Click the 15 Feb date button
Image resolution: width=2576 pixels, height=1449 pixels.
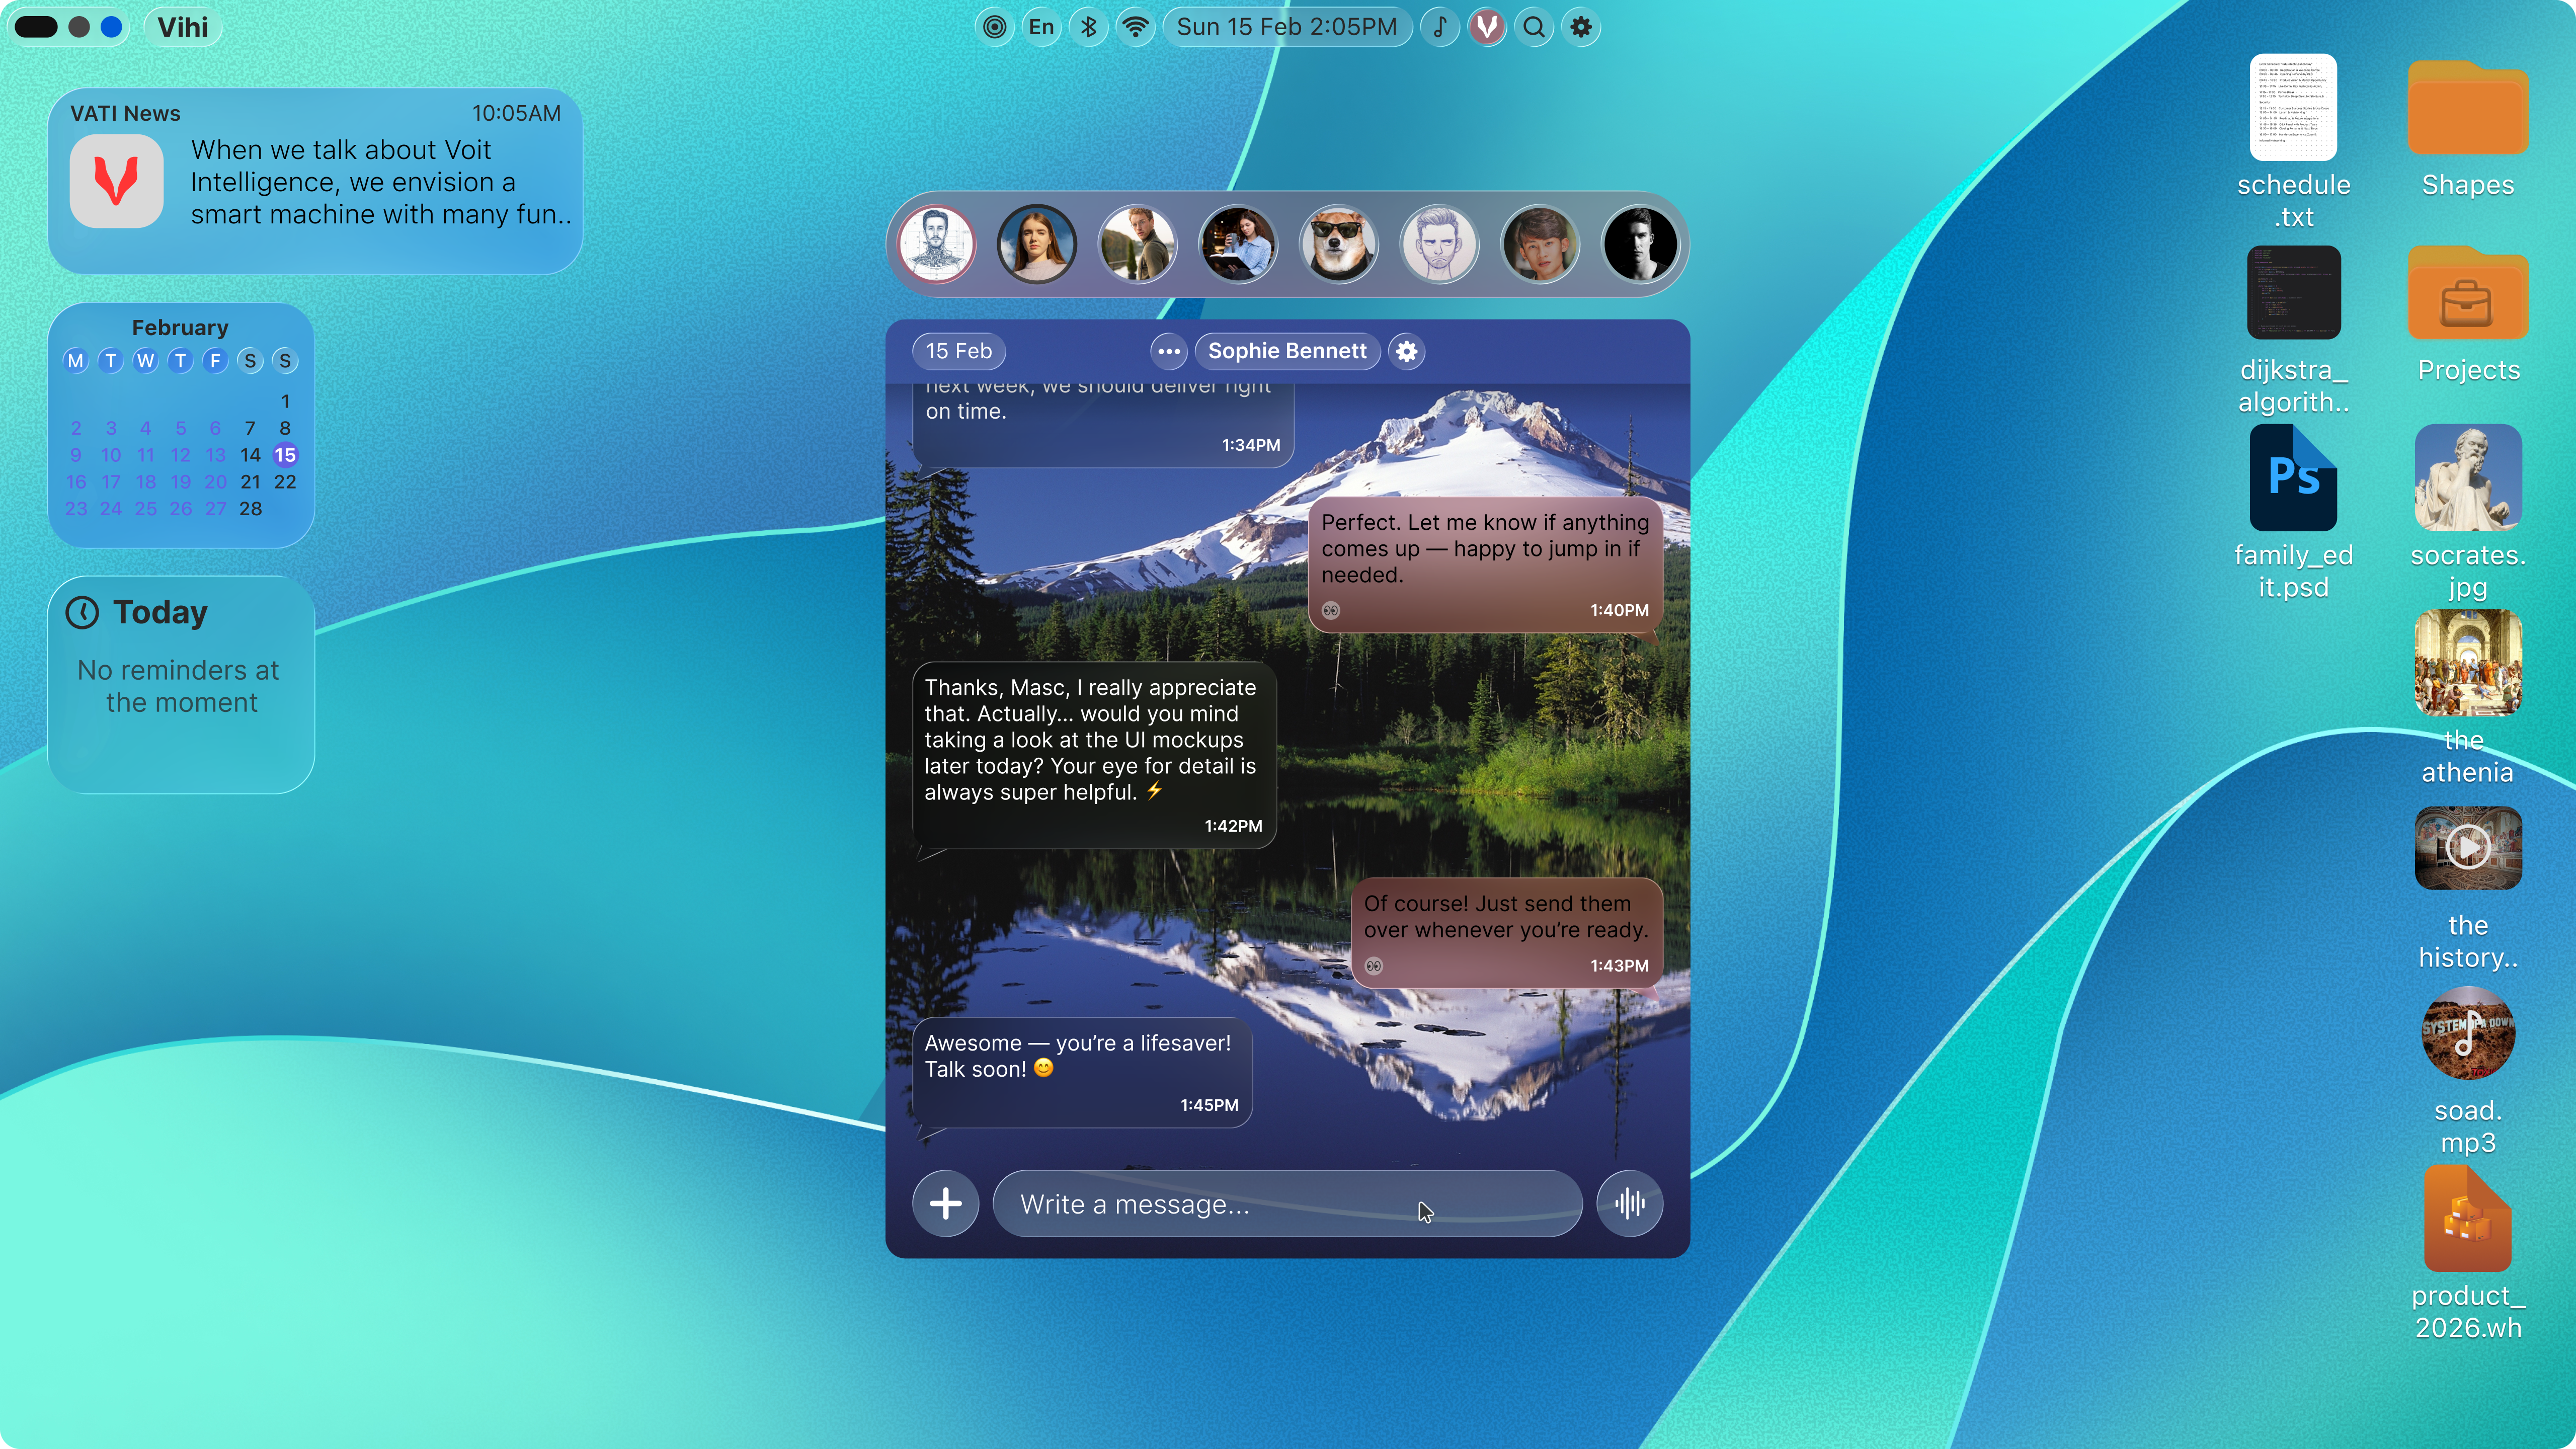tap(958, 351)
